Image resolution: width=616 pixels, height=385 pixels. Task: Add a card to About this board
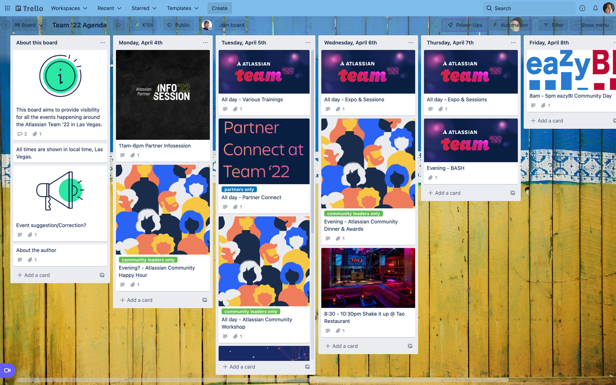(34, 275)
